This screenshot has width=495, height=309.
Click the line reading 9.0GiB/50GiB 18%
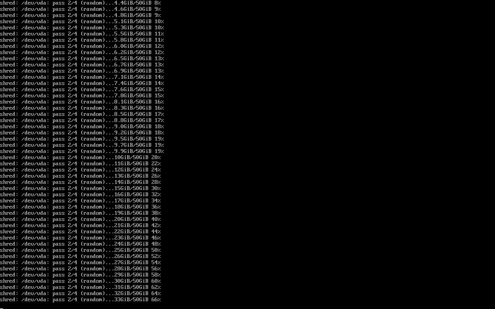(82, 126)
